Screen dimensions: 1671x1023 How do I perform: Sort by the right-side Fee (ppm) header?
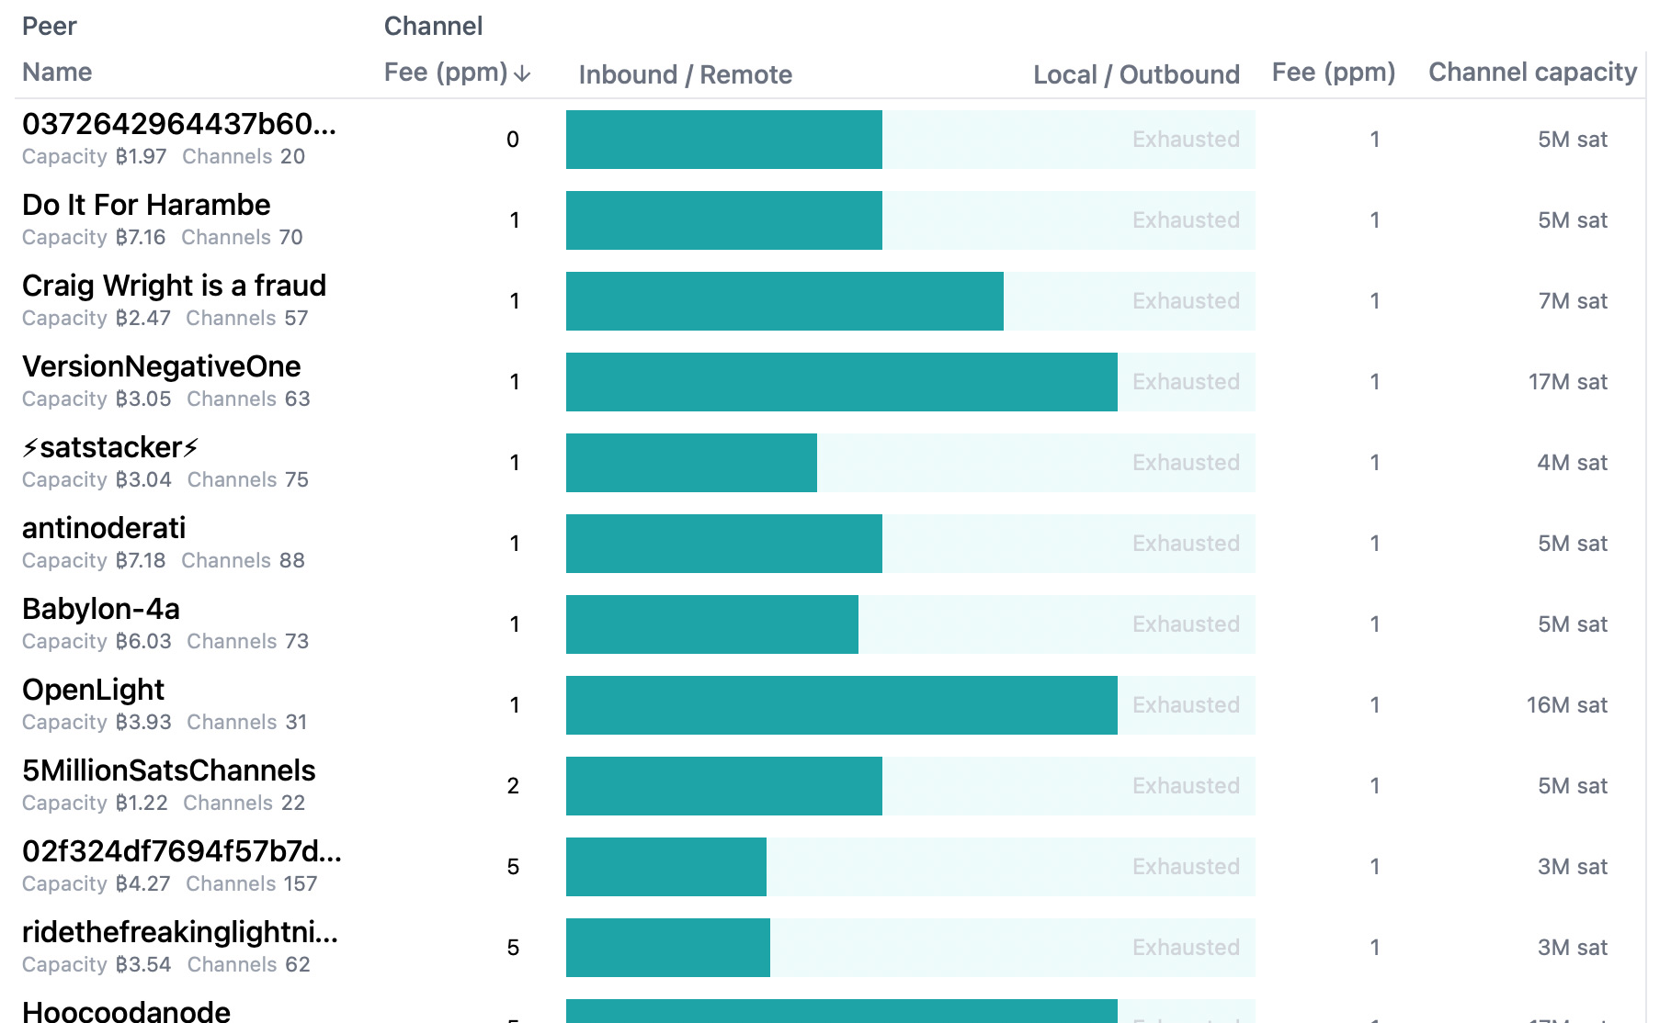tap(1333, 72)
